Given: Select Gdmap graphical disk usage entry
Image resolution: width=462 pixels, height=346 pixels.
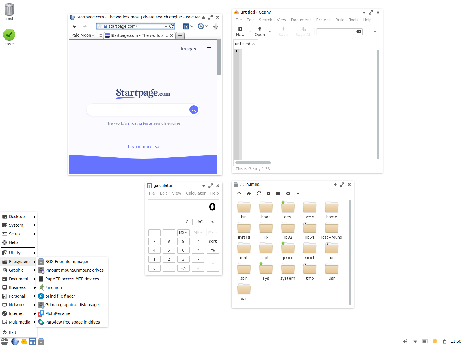Looking at the screenshot, I should tap(72, 305).
